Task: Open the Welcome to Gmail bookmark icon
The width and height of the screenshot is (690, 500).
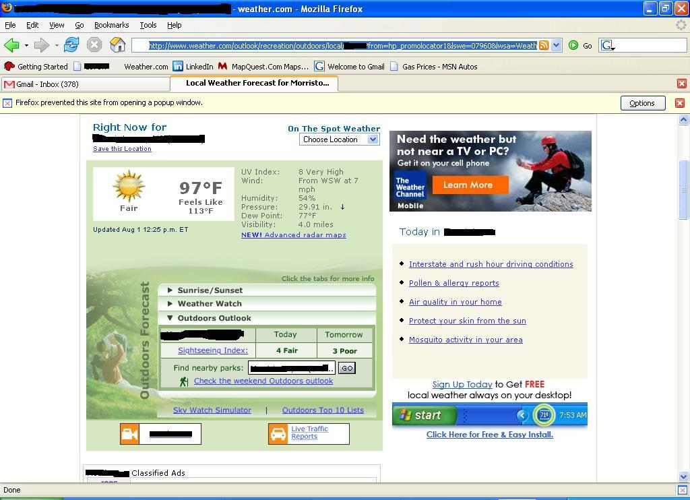Action: click(319, 67)
